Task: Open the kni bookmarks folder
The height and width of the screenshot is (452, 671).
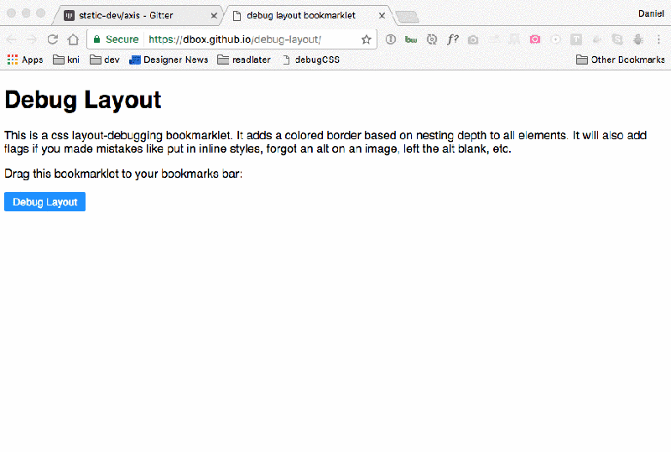Action: pyautogui.click(x=66, y=60)
